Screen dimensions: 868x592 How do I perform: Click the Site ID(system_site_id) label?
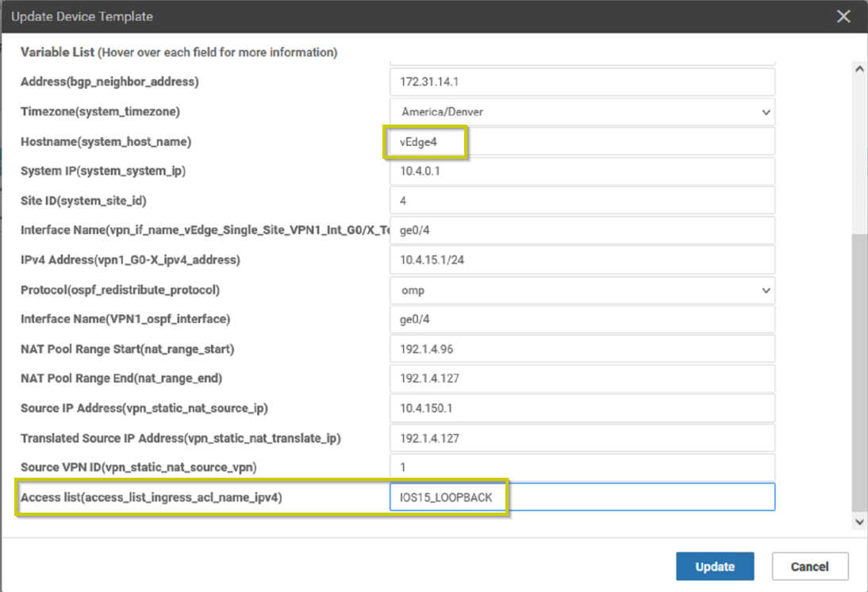pyautogui.click(x=83, y=201)
